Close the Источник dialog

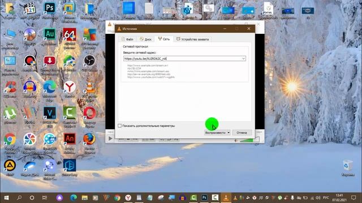[249, 29]
